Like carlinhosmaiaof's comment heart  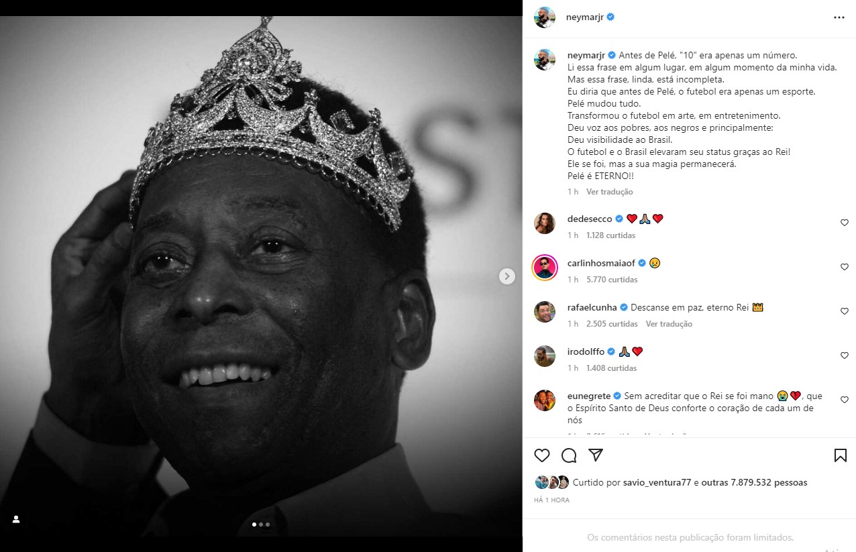(845, 267)
